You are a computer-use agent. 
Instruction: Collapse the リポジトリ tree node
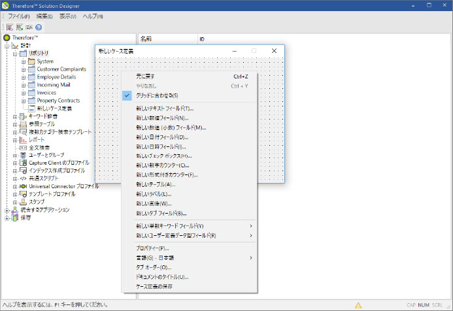[14, 54]
